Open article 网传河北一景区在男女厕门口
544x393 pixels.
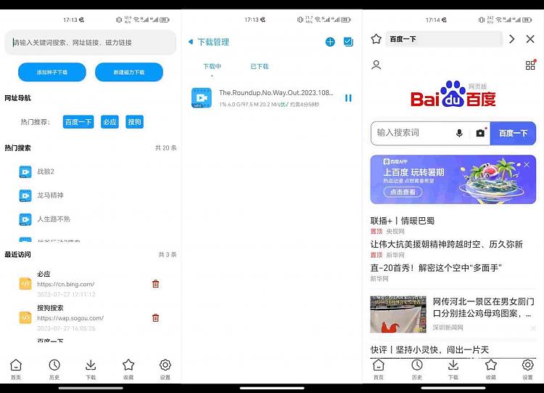click(484, 307)
